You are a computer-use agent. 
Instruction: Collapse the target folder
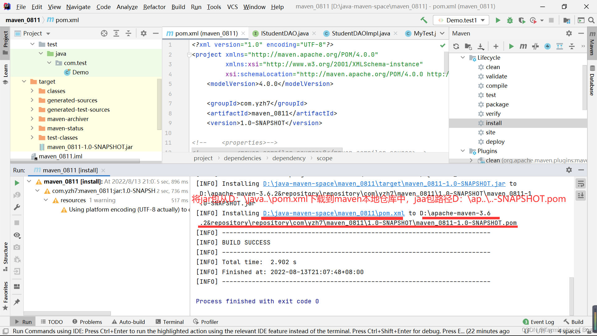coord(24,82)
